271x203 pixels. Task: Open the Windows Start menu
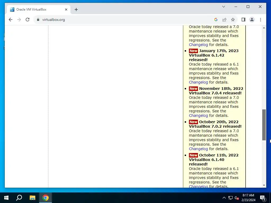pyautogui.click(x=6, y=198)
